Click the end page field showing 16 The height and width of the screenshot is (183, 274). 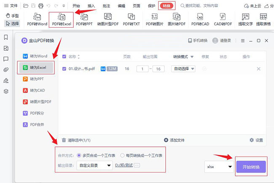pos(158,69)
